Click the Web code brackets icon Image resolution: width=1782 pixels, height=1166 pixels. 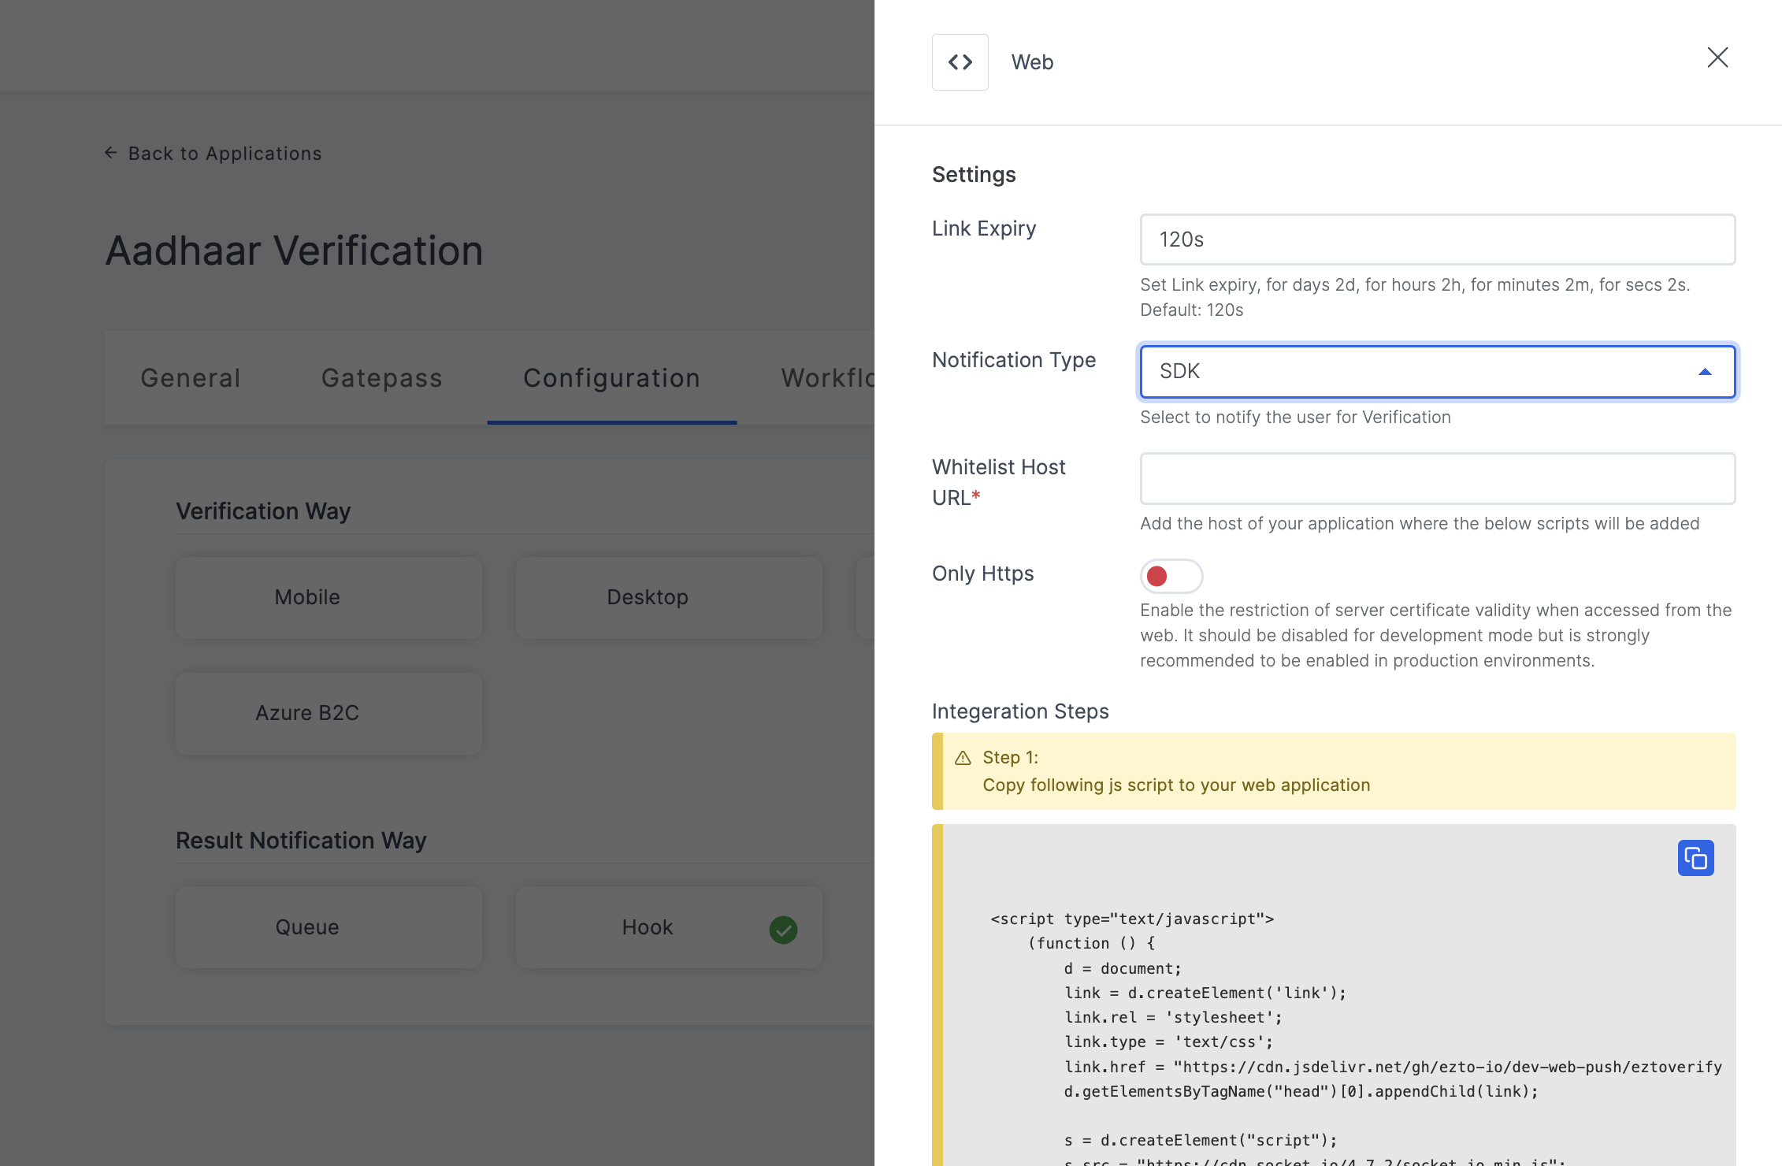point(960,62)
